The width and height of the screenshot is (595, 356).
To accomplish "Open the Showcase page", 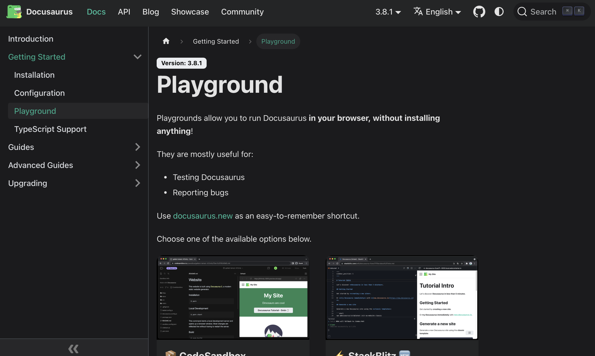I will [x=190, y=12].
